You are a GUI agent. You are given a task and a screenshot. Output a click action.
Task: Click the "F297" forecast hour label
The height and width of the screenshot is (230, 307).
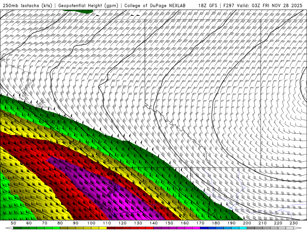tap(229, 6)
